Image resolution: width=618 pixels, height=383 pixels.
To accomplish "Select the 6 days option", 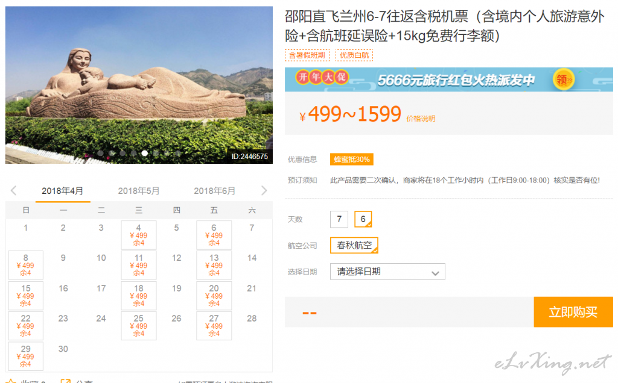I will (x=363, y=219).
